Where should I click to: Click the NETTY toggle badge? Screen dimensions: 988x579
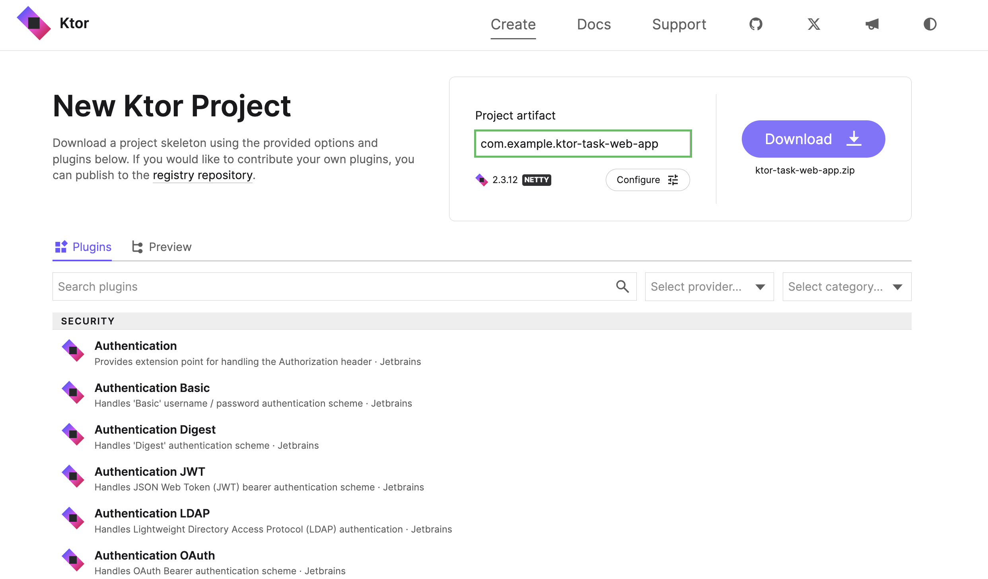pyautogui.click(x=537, y=180)
